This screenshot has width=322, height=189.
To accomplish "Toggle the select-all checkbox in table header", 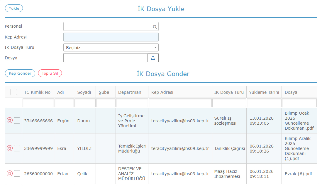I will [14, 92].
